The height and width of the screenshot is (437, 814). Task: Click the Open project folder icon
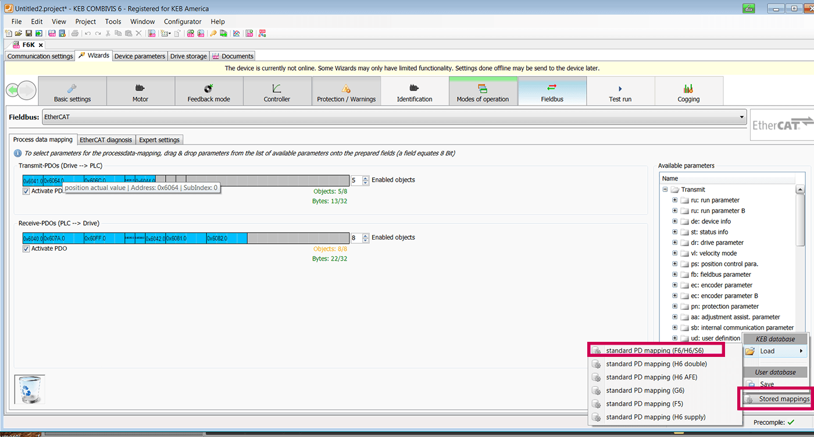coord(19,33)
